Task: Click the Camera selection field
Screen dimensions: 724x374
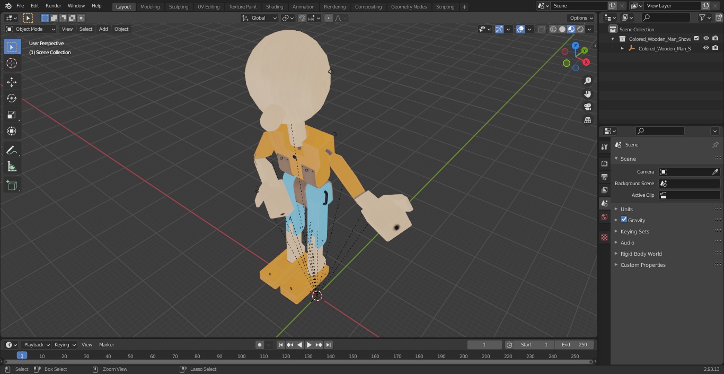Action: pyautogui.click(x=685, y=172)
